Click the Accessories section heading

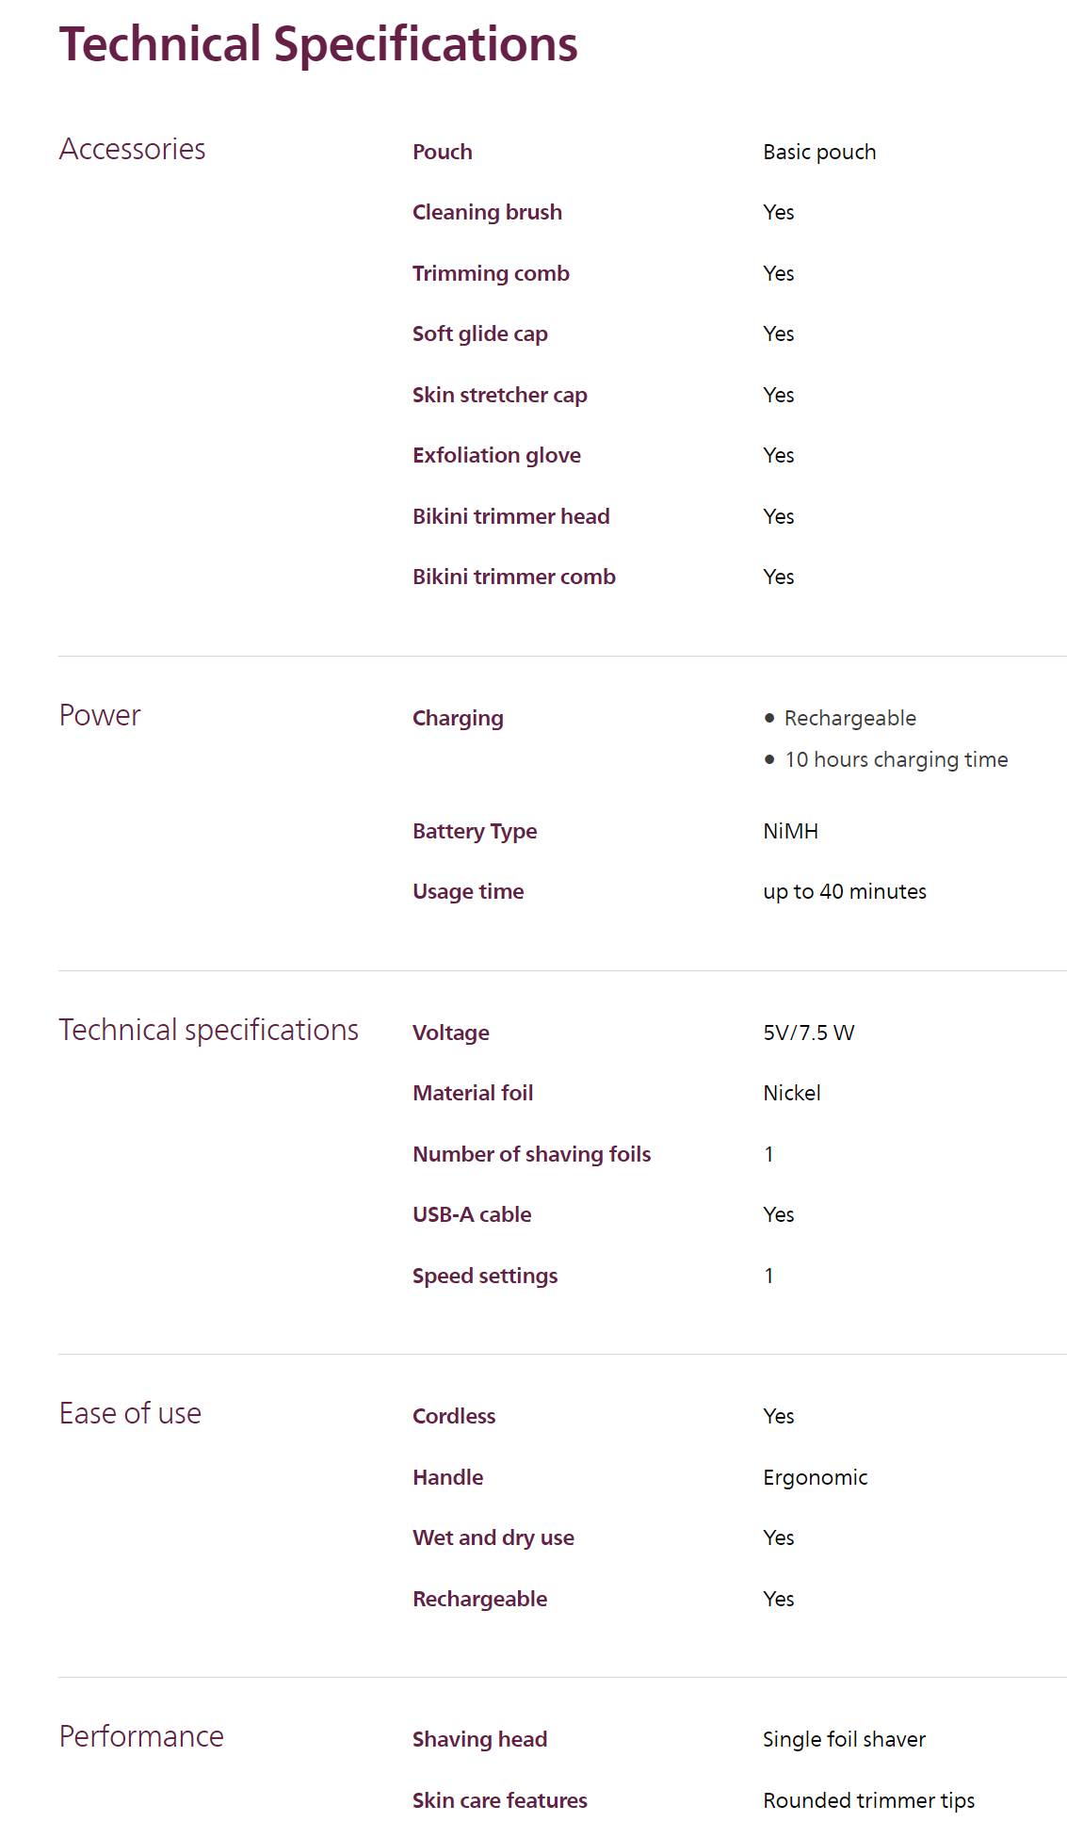point(132,150)
